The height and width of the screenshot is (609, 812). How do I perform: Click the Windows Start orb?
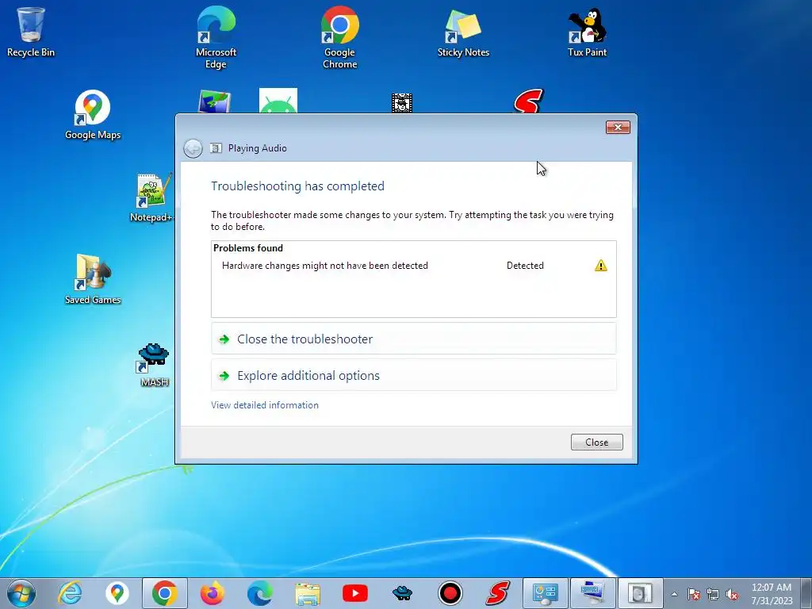click(21, 593)
